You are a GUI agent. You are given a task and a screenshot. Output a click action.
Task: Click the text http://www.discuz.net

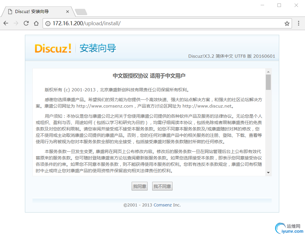pos(207,106)
